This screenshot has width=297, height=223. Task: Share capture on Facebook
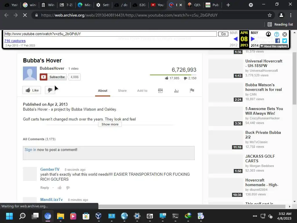pyautogui.click(x=278, y=41)
